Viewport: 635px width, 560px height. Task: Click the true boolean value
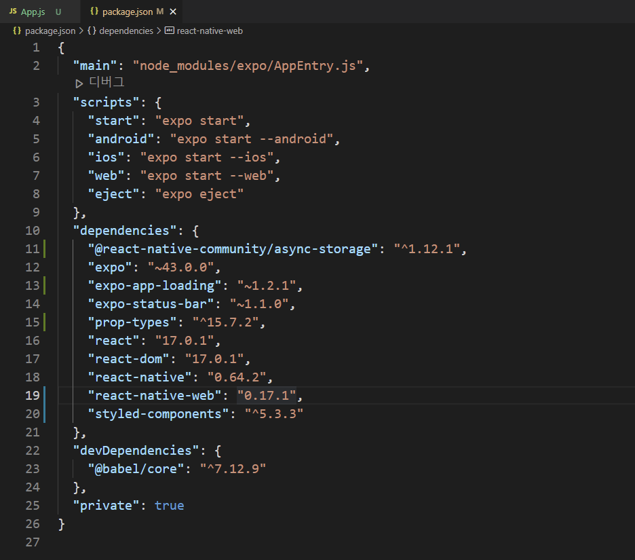pos(170,506)
